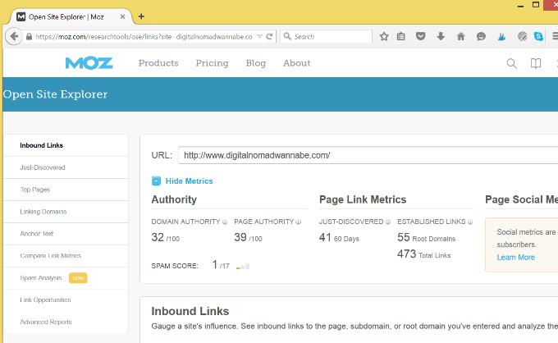
Task: Open Just-Discovered links section
Action: coord(43,167)
